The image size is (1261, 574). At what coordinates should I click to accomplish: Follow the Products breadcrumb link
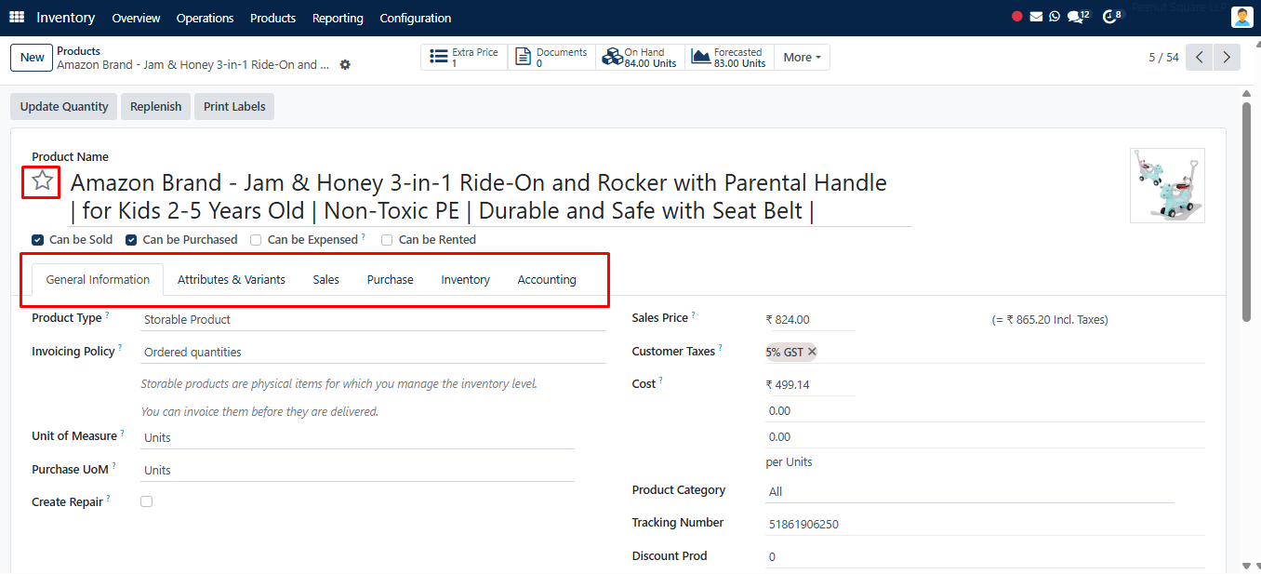click(78, 51)
